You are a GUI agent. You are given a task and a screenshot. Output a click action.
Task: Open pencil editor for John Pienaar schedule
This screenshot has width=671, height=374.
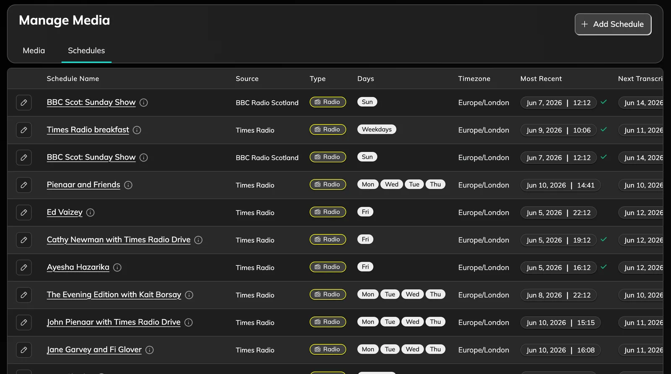click(24, 322)
